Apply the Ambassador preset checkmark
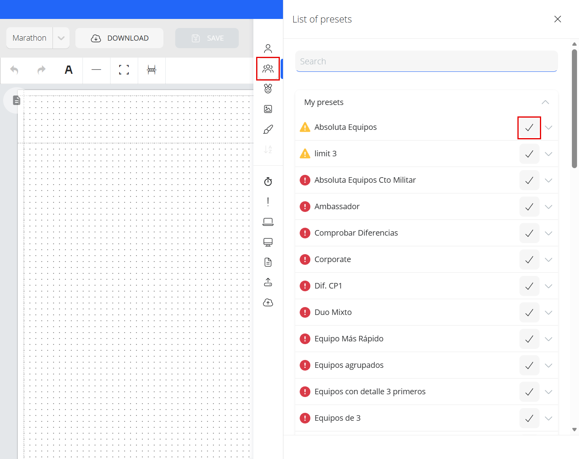Viewport: 579px width, 459px height. 529,207
